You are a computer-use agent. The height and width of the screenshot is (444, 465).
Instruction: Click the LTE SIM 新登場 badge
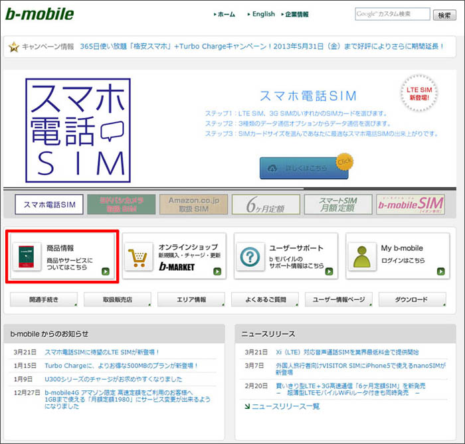point(419,94)
